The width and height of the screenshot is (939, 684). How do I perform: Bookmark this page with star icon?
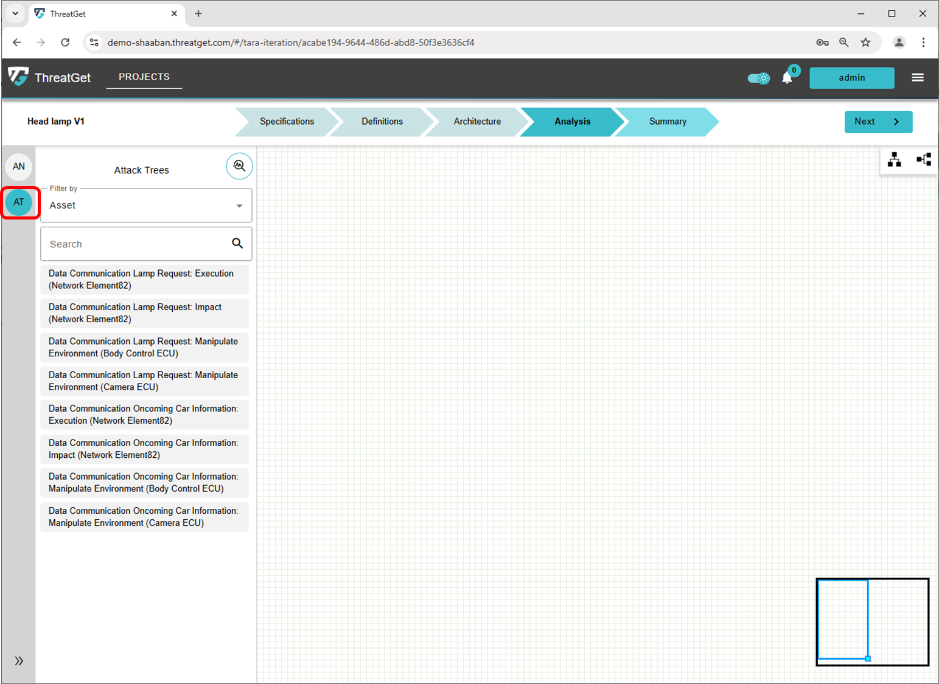[x=865, y=43]
